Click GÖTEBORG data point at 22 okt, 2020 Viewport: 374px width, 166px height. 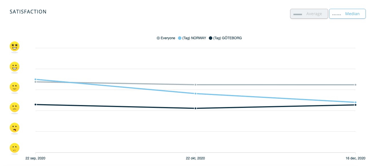(195, 108)
